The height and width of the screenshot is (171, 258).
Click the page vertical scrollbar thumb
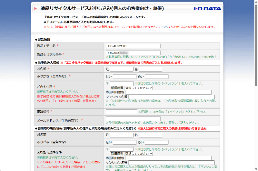tap(256, 45)
